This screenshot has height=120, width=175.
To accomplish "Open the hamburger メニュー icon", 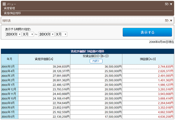I will point(4,4).
